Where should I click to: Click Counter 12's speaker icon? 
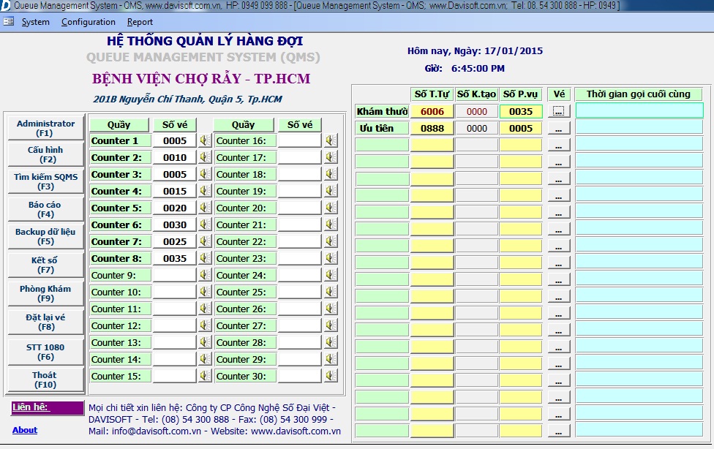click(203, 325)
